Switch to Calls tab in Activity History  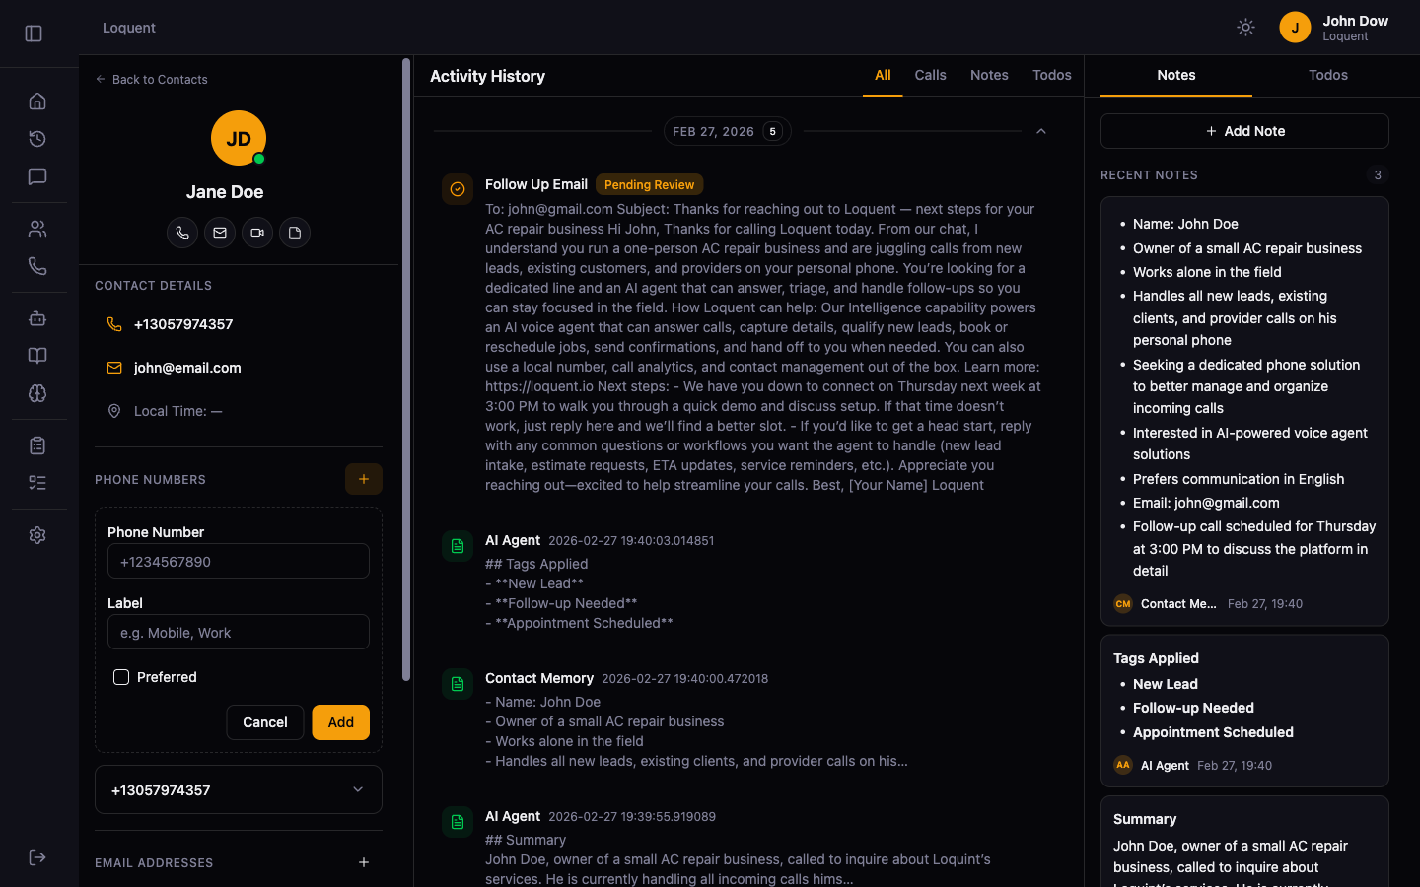click(930, 75)
